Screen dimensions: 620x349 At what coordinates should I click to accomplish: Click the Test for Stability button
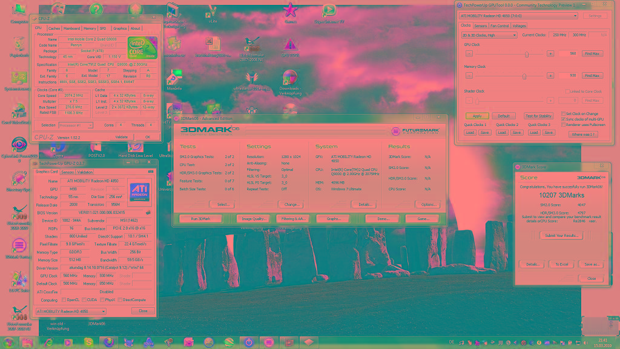538,116
